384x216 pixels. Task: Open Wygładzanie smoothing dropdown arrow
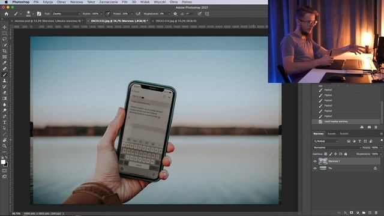click(x=169, y=14)
